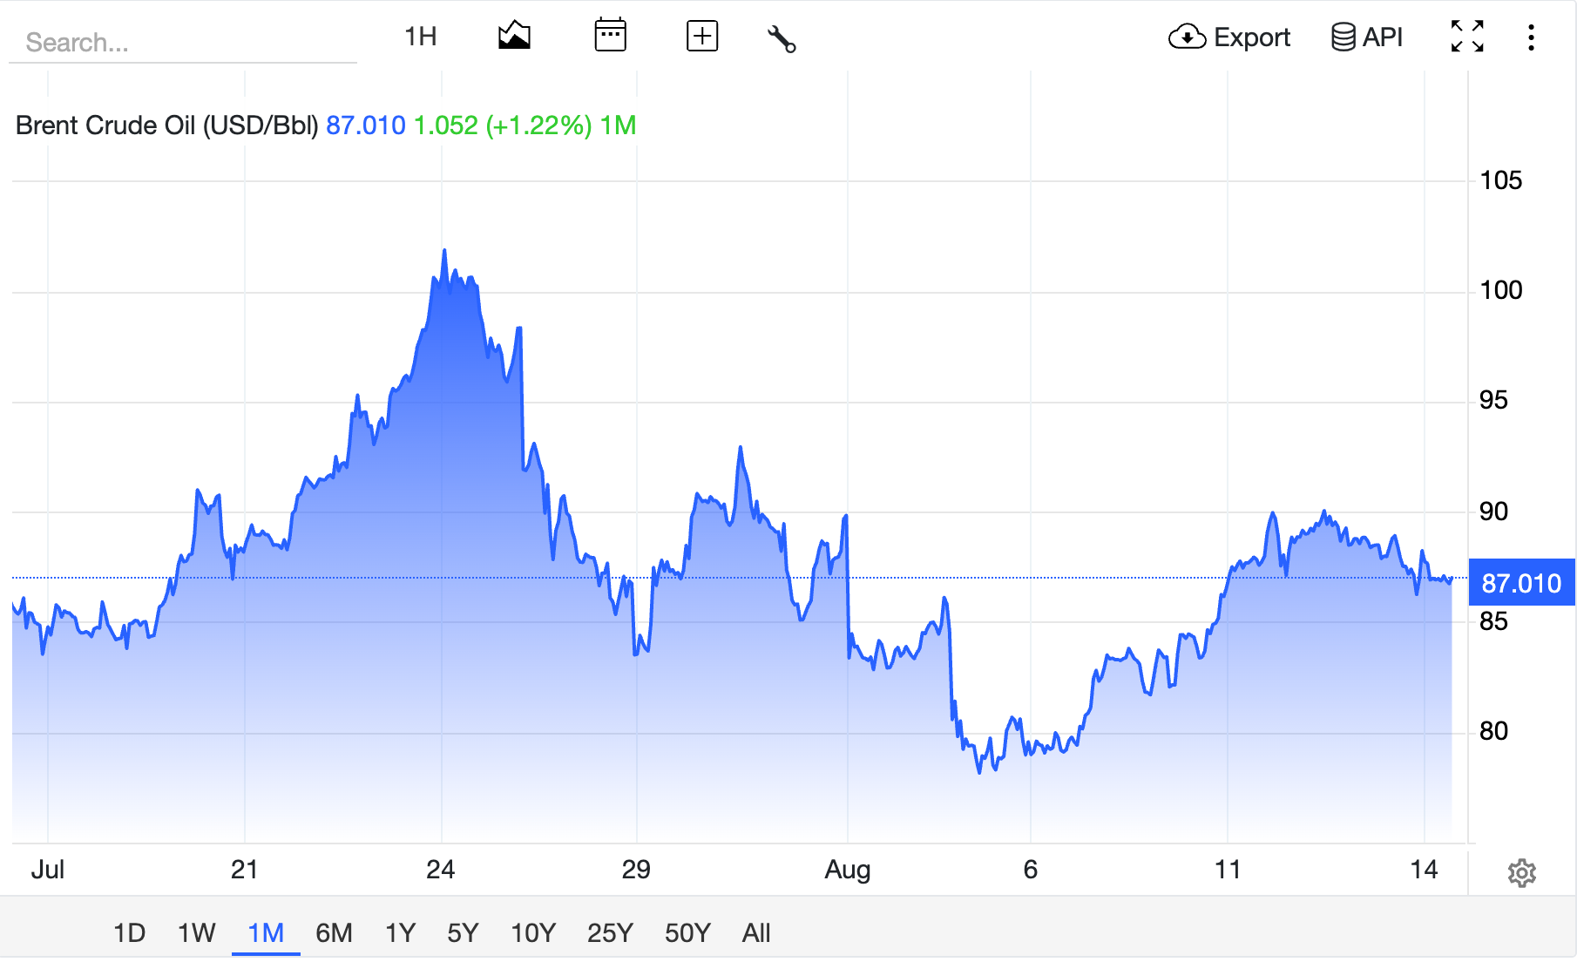This screenshot has width=1577, height=962.
Task: Click the Export cloud download button
Action: click(1229, 37)
